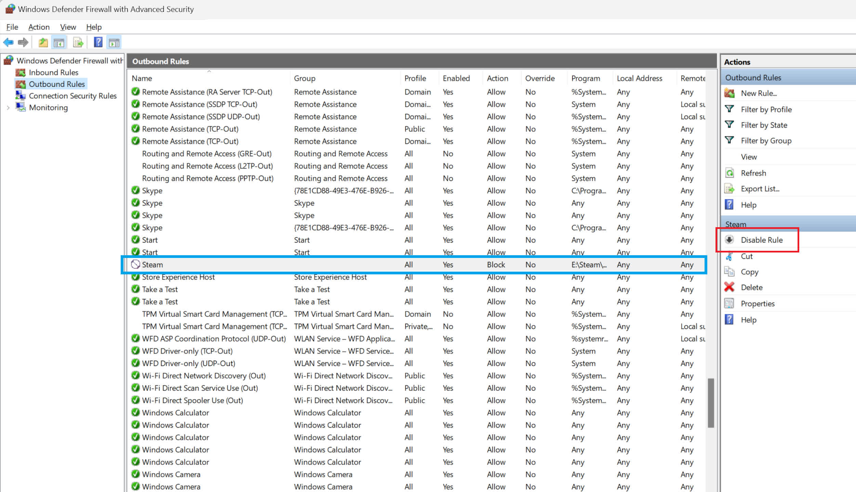Select Inbound Rules in the tree

coord(53,72)
